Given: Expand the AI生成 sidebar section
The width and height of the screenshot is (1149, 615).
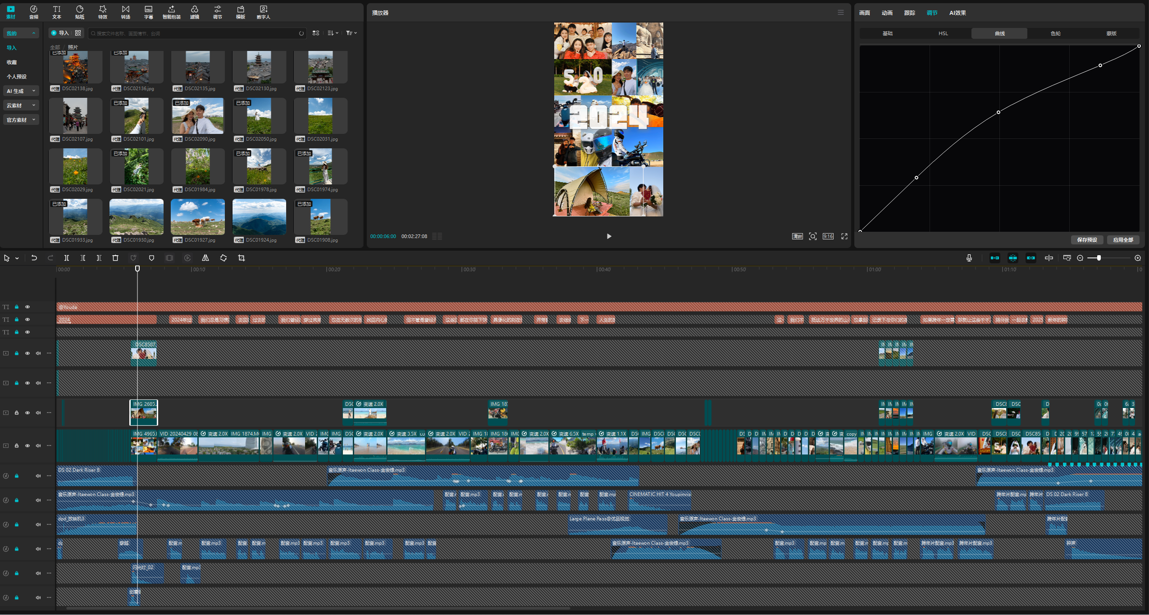Looking at the screenshot, I should [x=21, y=91].
